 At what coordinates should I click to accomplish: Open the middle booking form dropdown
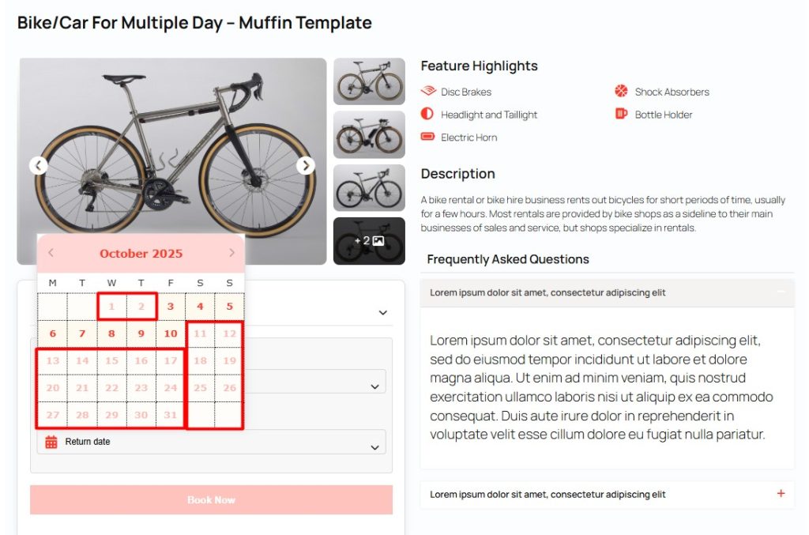(376, 387)
